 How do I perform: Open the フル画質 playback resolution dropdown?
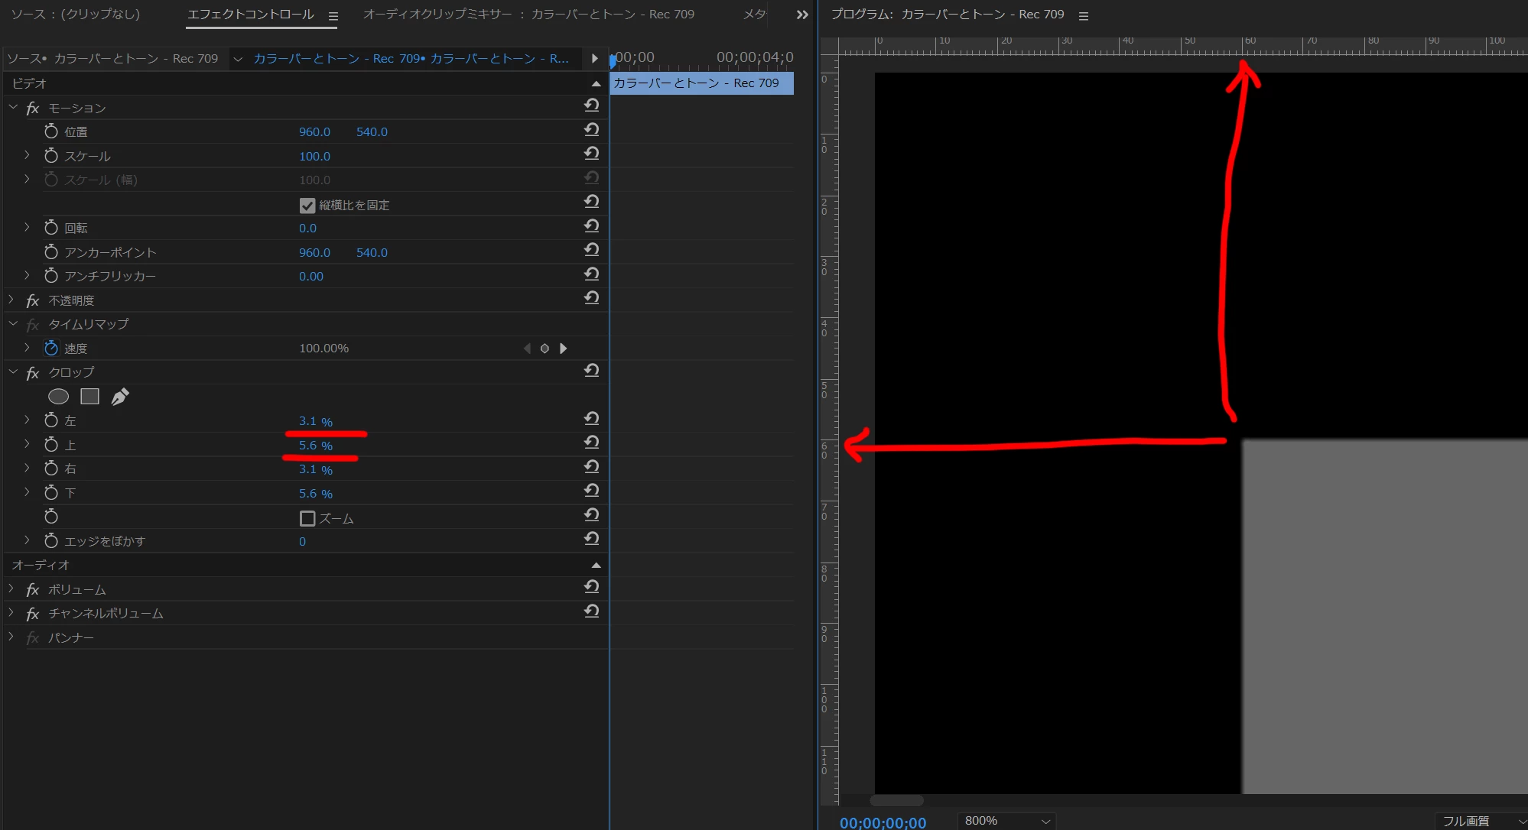(1481, 821)
